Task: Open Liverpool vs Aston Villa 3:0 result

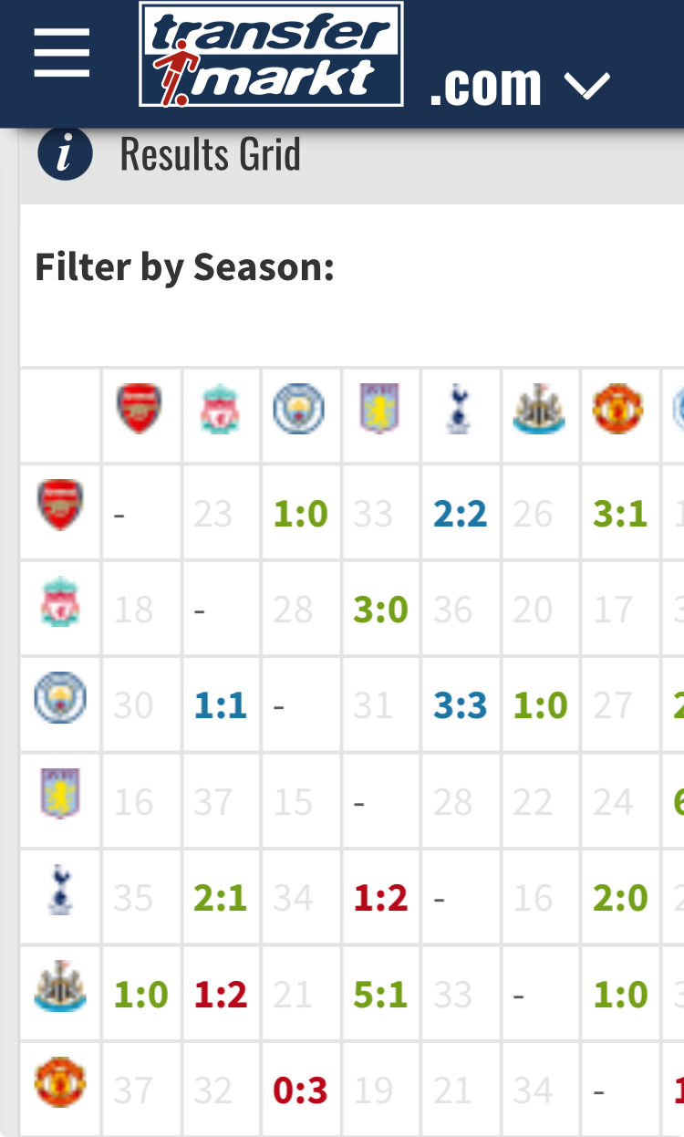Action: 380,610
